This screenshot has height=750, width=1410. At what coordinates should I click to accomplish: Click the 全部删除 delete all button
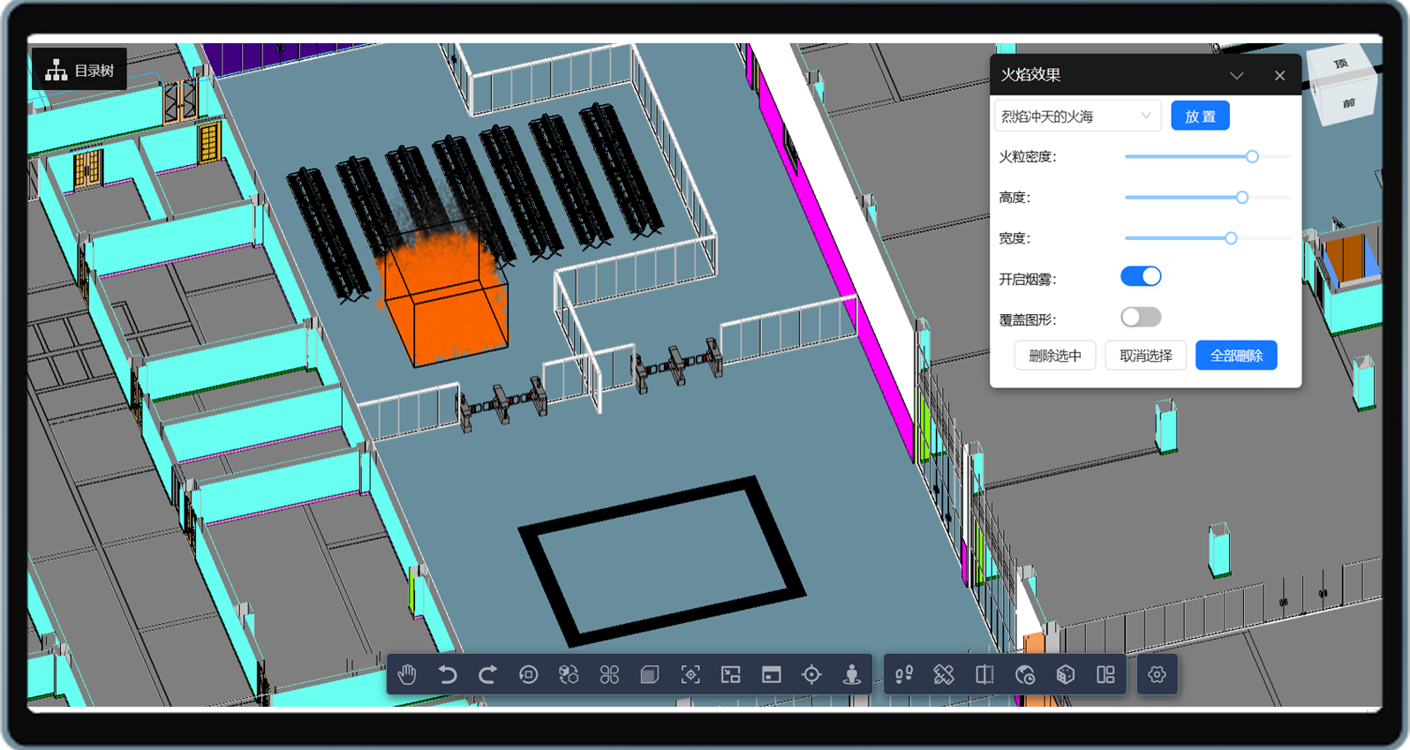tap(1236, 356)
